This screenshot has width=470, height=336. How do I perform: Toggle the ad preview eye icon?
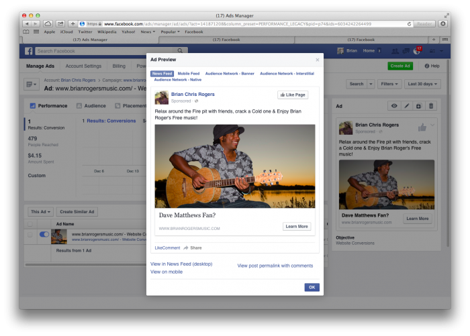pos(394,106)
